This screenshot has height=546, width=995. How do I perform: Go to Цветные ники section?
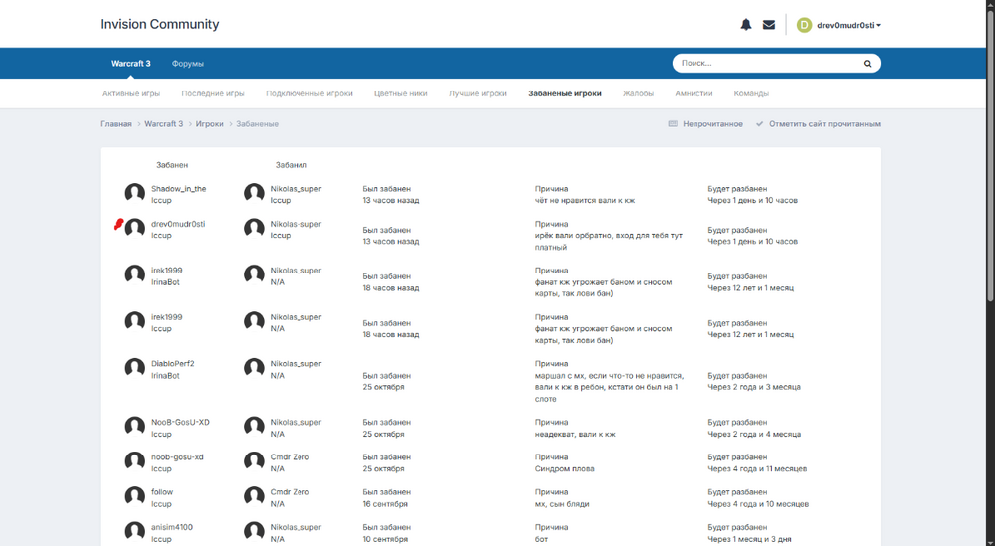pos(400,93)
